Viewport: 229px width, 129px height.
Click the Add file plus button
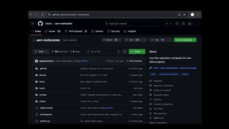[125, 51]
